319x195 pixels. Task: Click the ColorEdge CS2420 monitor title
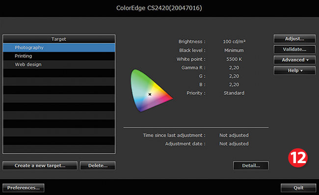[159, 8]
